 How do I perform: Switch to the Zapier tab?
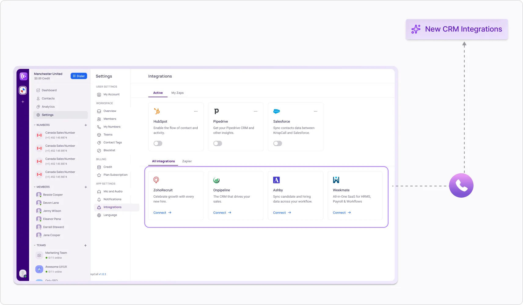click(187, 161)
